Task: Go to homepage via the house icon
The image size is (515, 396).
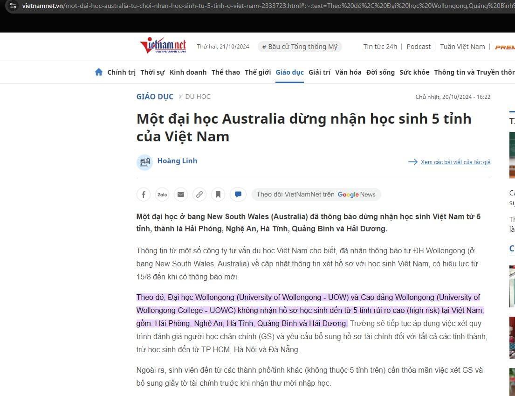Action: point(99,72)
